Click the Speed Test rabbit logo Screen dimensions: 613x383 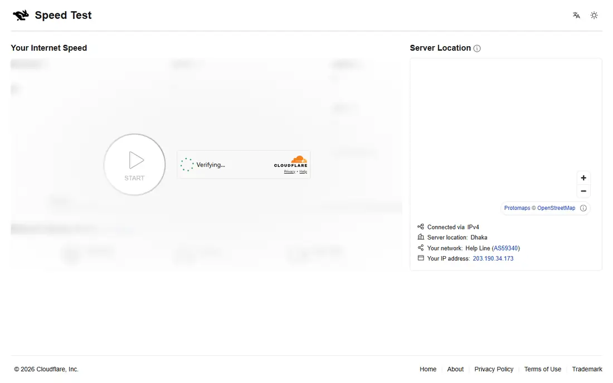[x=21, y=15]
